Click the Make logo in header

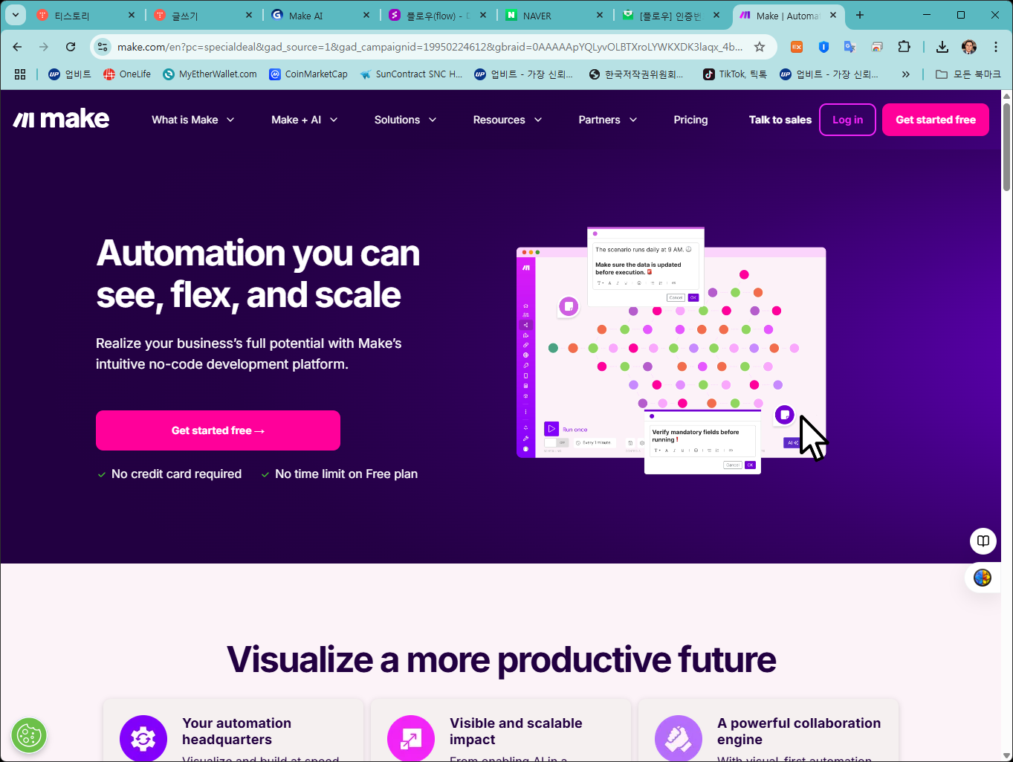pyautogui.click(x=61, y=120)
